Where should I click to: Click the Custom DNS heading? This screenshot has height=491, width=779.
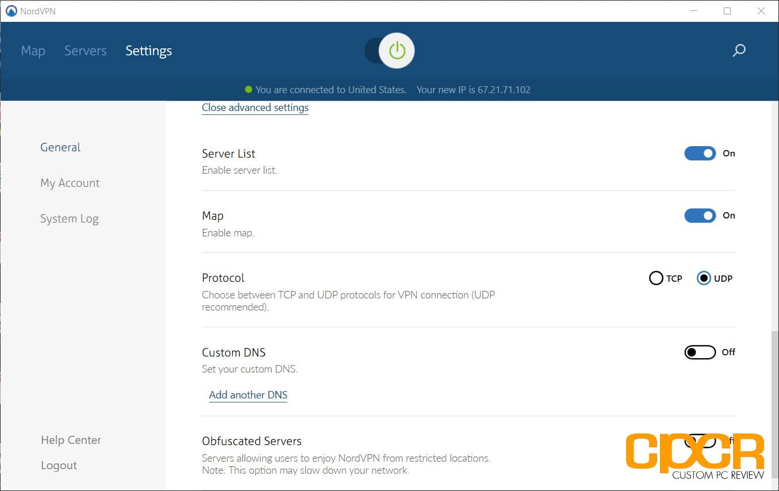tap(233, 352)
